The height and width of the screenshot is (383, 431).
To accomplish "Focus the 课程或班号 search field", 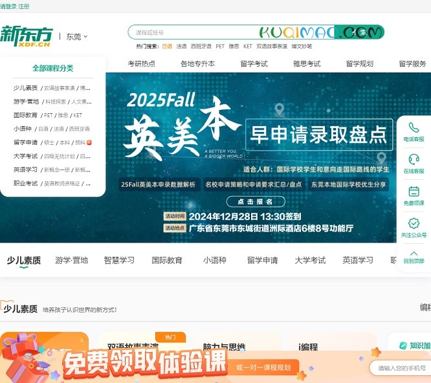I will click(231, 32).
